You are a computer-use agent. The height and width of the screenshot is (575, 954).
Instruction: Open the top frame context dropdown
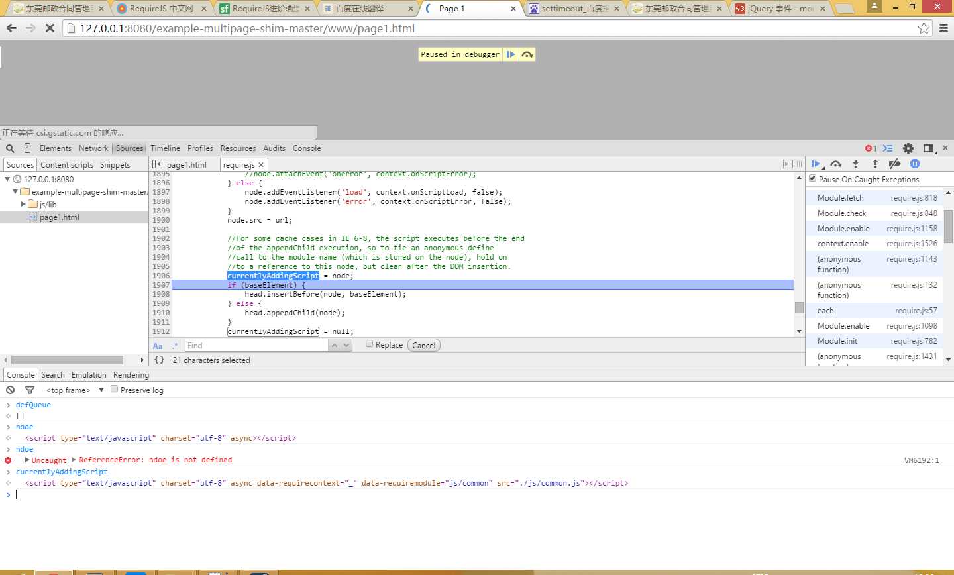coord(75,390)
